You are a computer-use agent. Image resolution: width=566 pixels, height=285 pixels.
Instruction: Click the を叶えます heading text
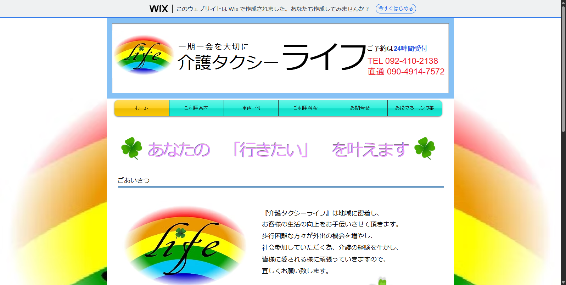[x=370, y=150]
